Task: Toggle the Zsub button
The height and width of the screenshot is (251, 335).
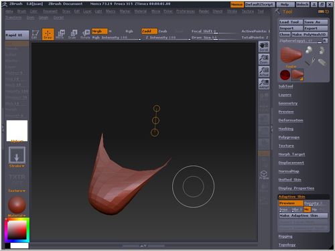Action: pos(163,31)
